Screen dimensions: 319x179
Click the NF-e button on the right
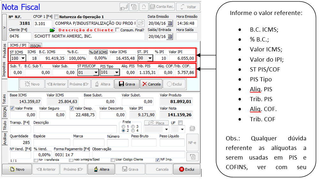click(x=193, y=142)
